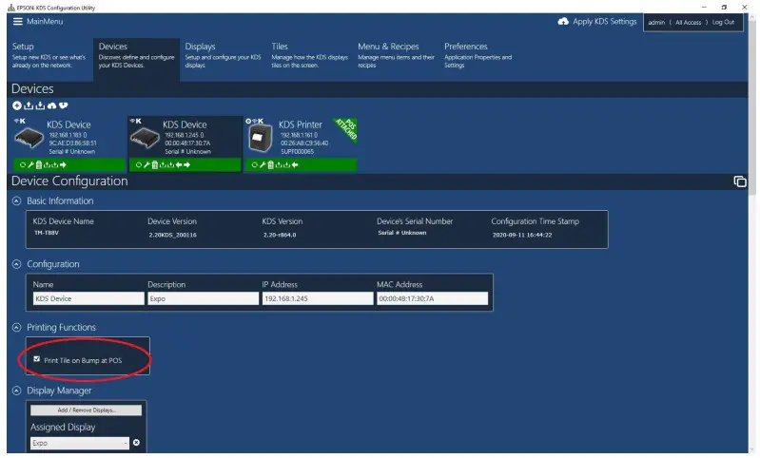Screen dimensions: 760x458
Task: Select the first KDS Device image at 192.168.1.183
Action: pyautogui.click(x=29, y=138)
